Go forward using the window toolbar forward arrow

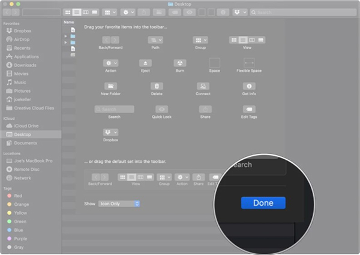tap(16, 12)
